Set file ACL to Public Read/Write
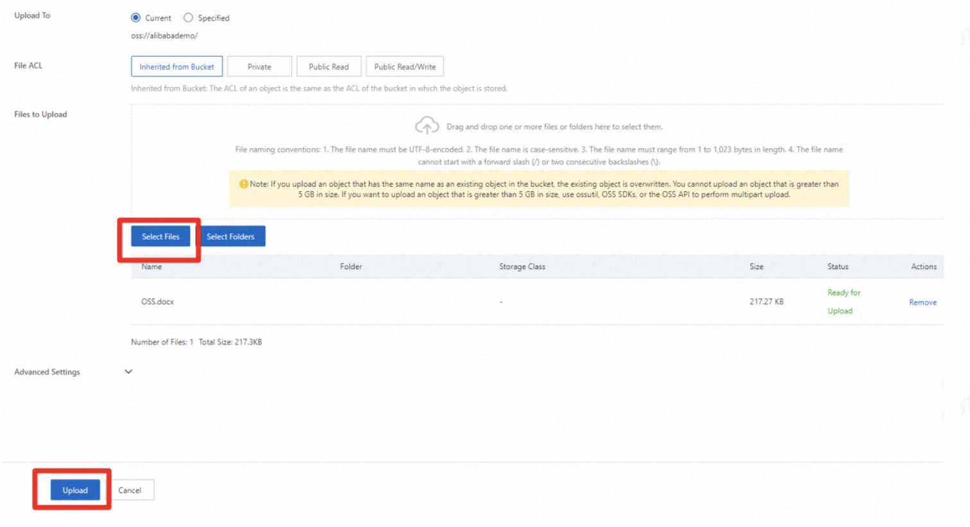Screen dimensions: 970x527 pos(404,66)
